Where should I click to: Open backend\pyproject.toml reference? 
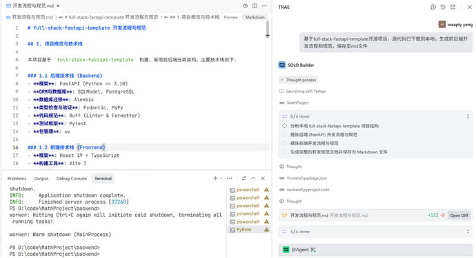pos(308,190)
